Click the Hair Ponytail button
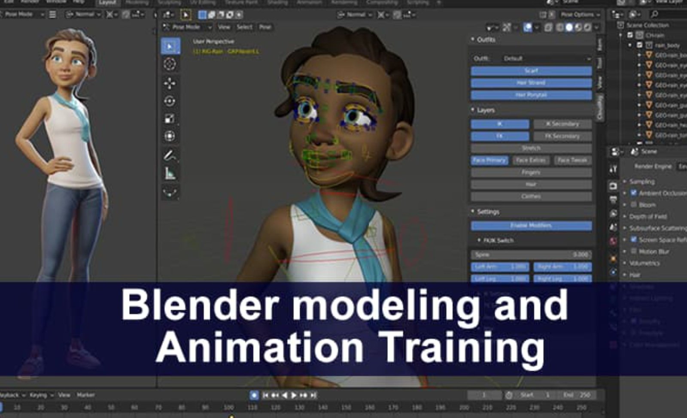Image resolution: width=687 pixels, height=418 pixels. (531, 95)
